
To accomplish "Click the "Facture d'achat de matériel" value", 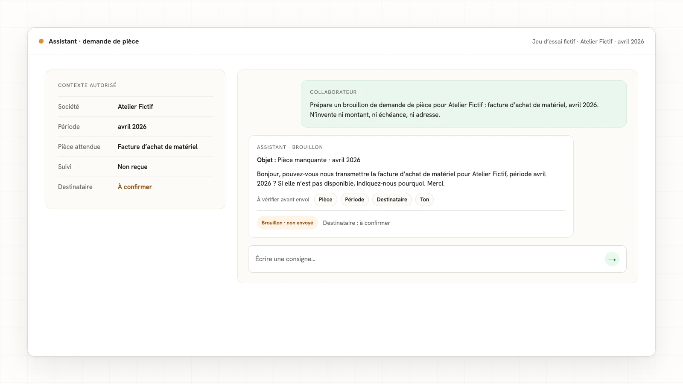I will pyautogui.click(x=158, y=147).
